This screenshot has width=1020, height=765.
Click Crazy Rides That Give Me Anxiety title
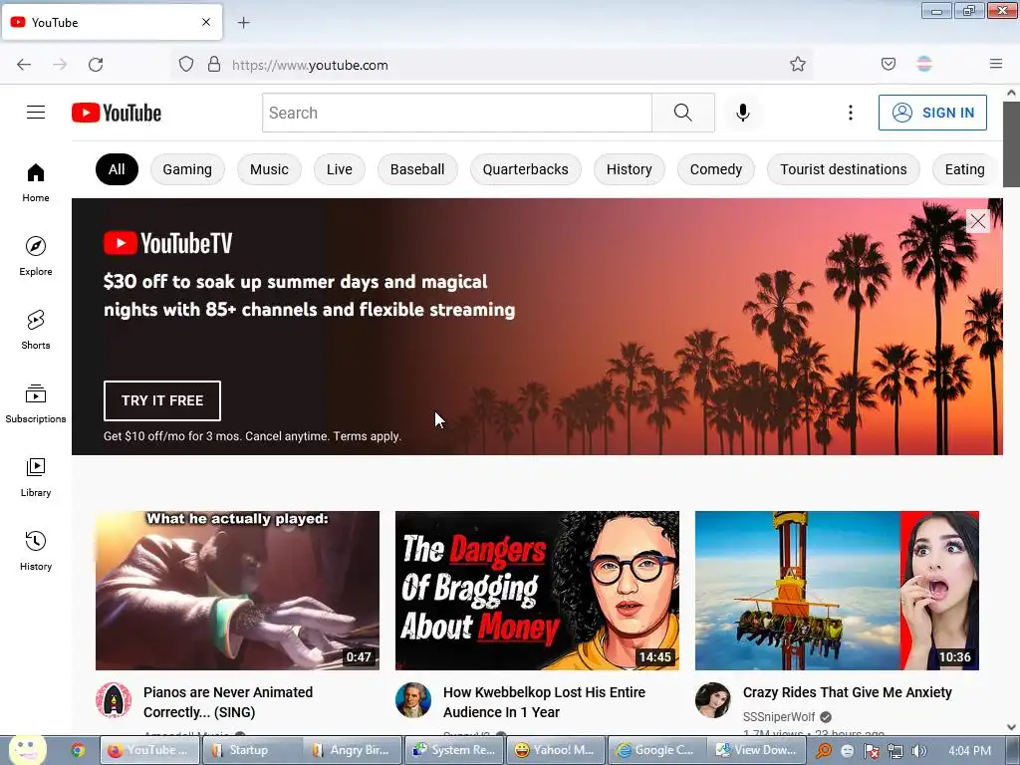[x=848, y=692]
